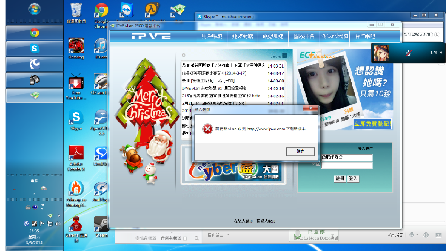Open TeamViewer desktop shortcut
The image size is (446, 251).
pos(126,12)
